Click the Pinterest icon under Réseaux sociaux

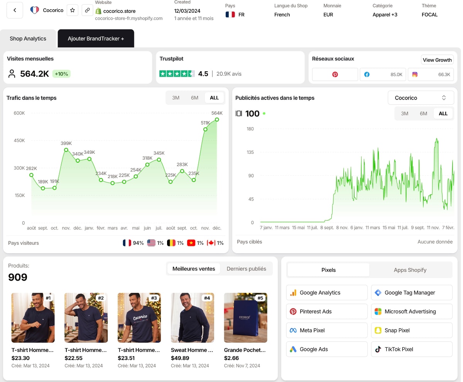pyautogui.click(x=334, y=74)
